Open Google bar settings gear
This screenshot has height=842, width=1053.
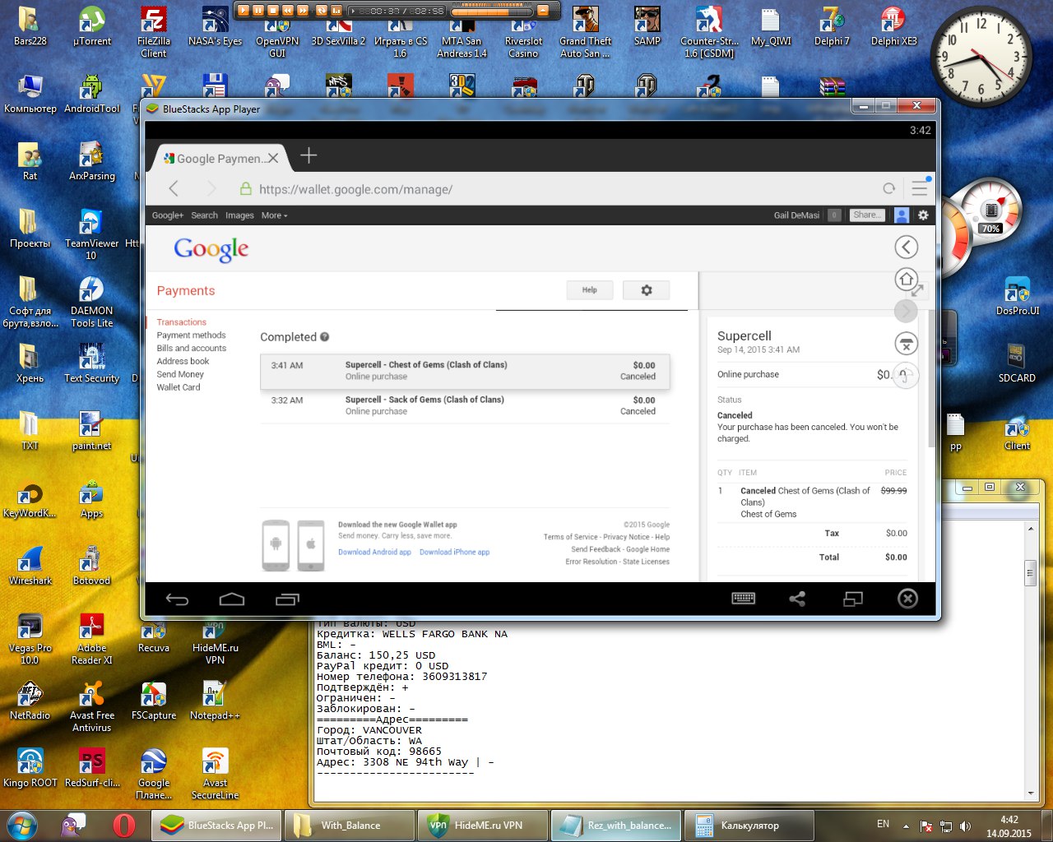[x=923, y=215]
